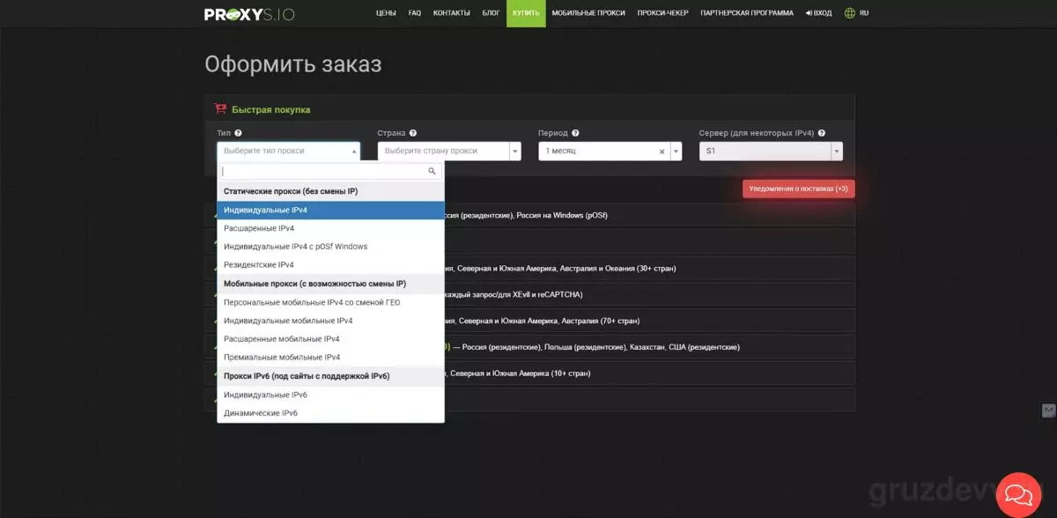Viewport: 1057px width, 518px height.
Task: Go to КОНТАКТЫ page
Action: point(452,13)
